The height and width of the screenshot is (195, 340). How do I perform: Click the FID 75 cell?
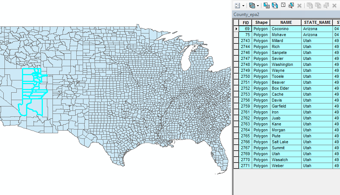[245, 35]
